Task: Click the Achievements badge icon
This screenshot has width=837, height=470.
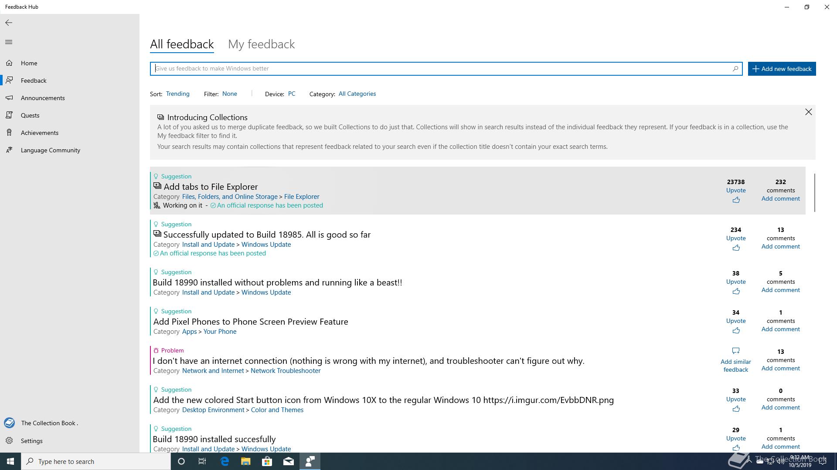Action: click(x=9, y=133)
